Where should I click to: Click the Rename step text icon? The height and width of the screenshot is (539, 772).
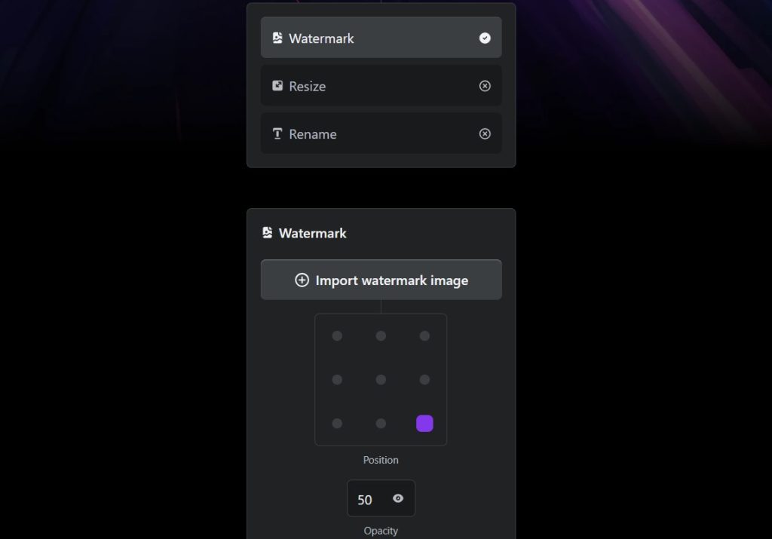277,134
